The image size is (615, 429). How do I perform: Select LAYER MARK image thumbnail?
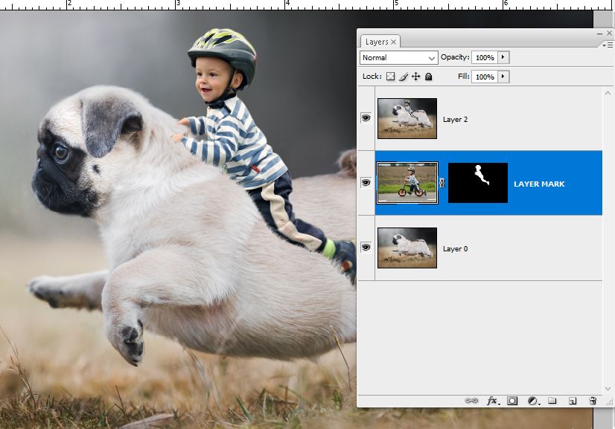point(407,183)
